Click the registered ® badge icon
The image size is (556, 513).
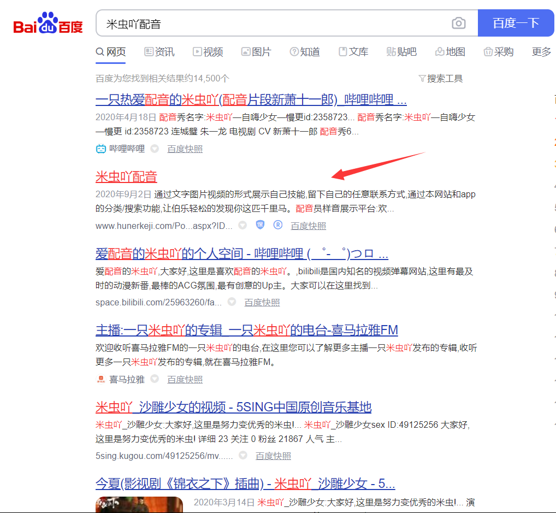(x=278, y=225)
